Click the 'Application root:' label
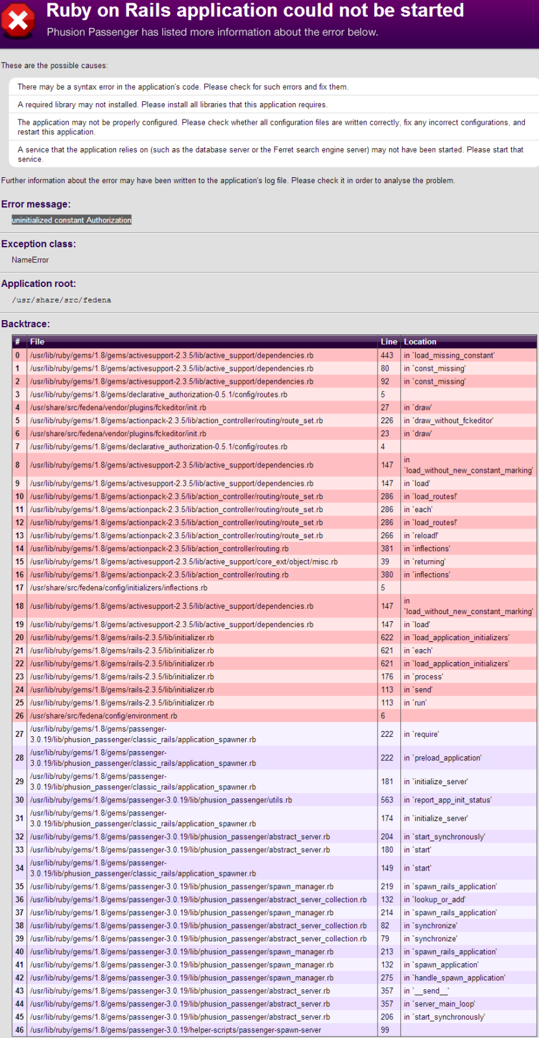 point(38,284)
